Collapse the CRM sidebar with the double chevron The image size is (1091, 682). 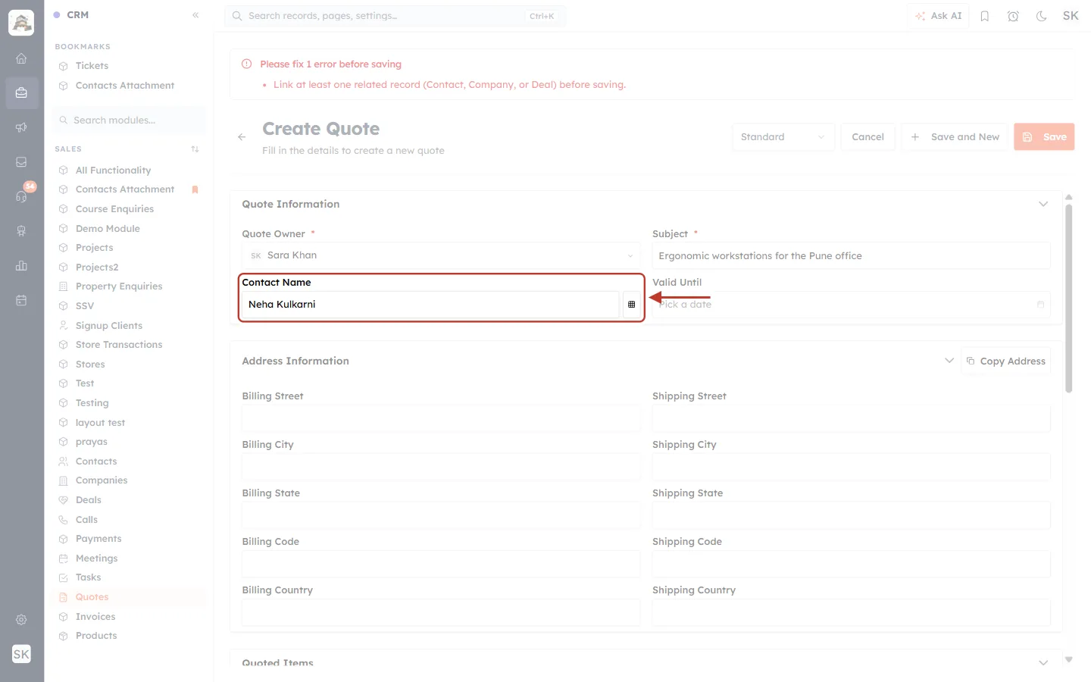pos(195,15)
